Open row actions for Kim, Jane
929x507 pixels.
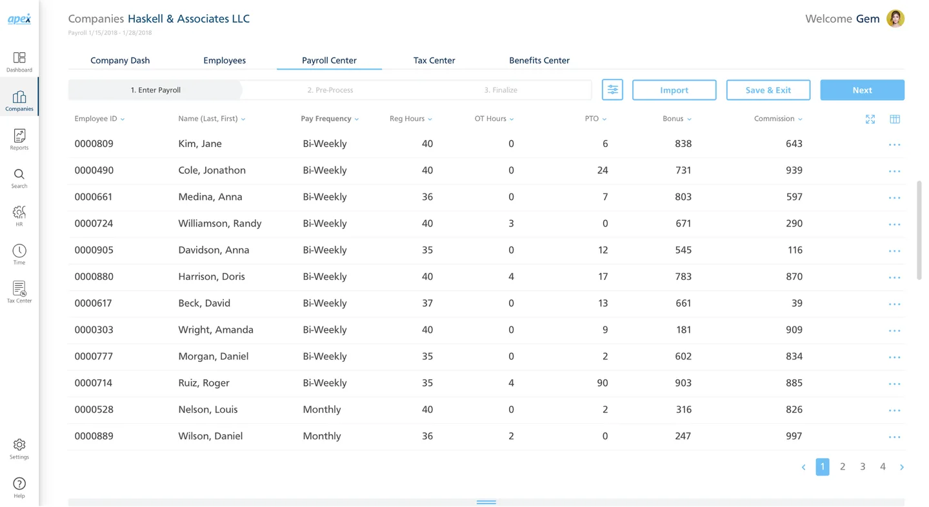[x=895, y=144]
